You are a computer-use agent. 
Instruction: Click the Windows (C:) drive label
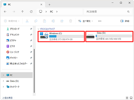pyautogui.click(x=55, y=33)
